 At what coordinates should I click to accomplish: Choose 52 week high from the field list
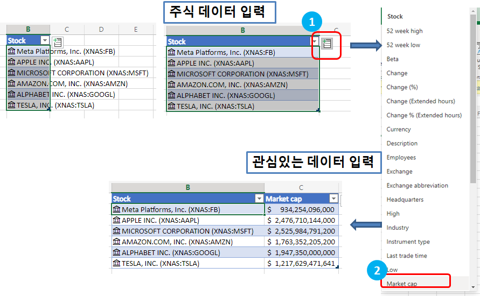[405, 31]
